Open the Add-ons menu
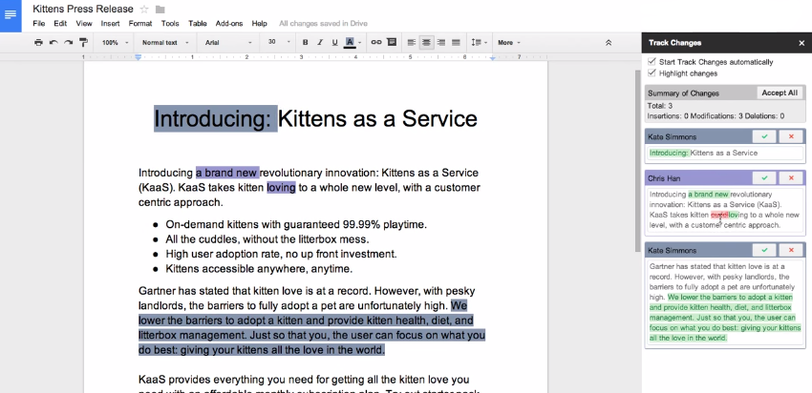The height and width of the screenshot is (393, 812). pos(229,22)
